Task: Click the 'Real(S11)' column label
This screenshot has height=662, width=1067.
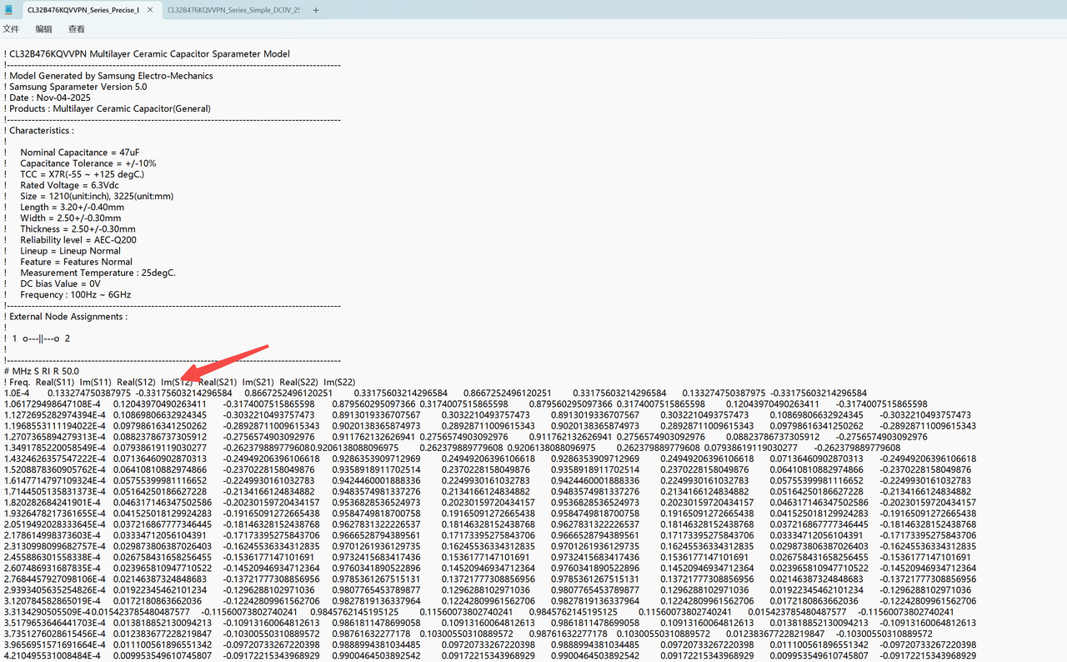Action: click(55, 382)
